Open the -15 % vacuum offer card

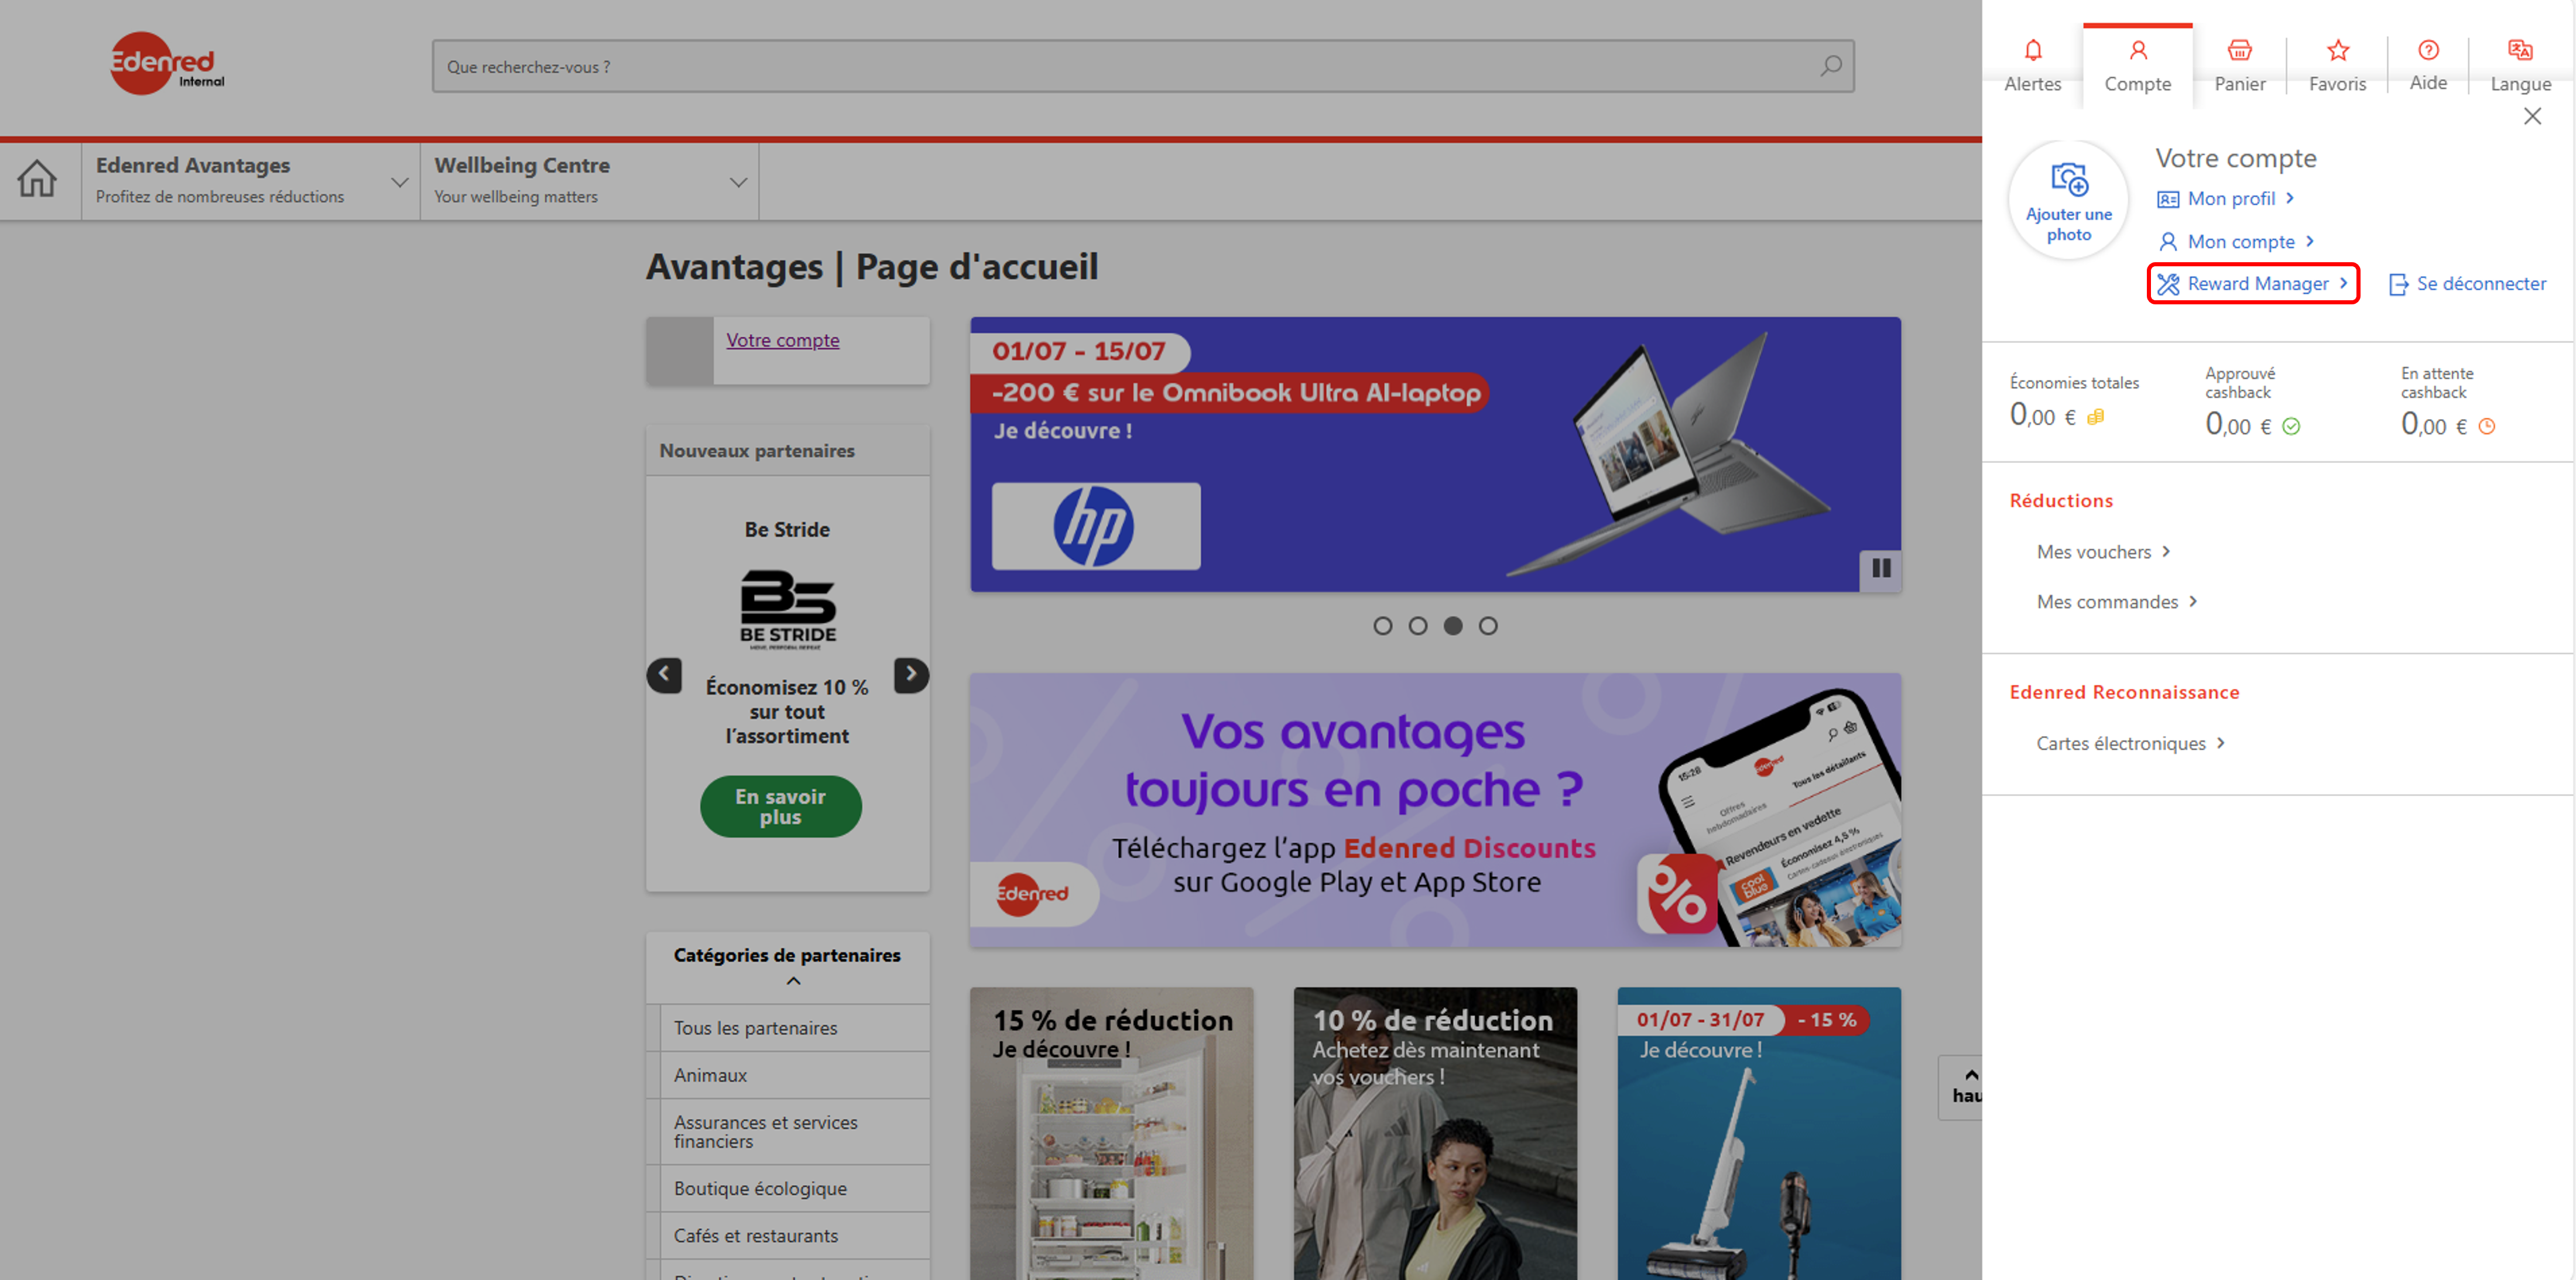(x=1759, y=1134)
